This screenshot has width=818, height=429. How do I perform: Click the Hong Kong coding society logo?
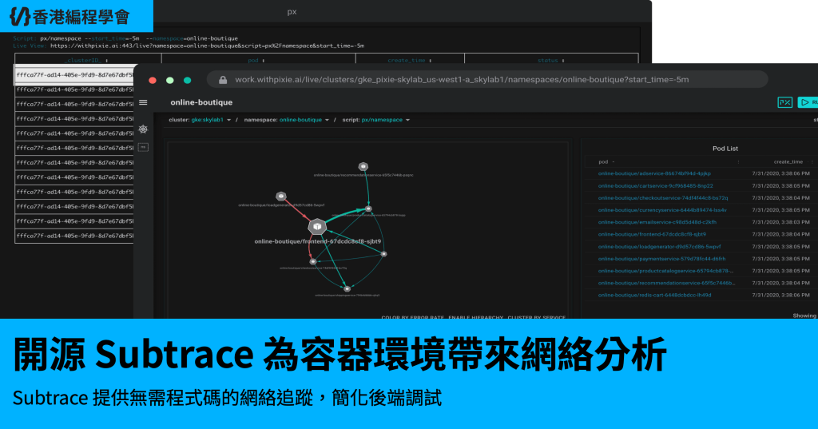tap(70, 16)
